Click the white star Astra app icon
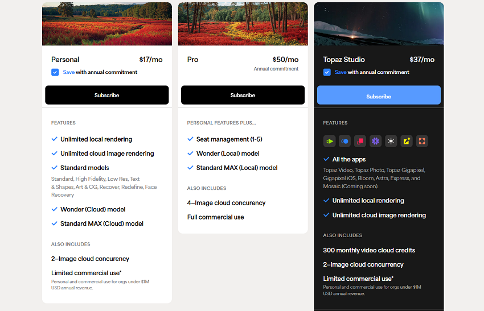This screenshot has width=484, height=311. coord(391,141)
